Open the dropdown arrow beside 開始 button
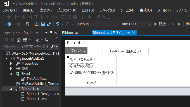The width and height of the screenshot is (190, 107). pos(168,24)
